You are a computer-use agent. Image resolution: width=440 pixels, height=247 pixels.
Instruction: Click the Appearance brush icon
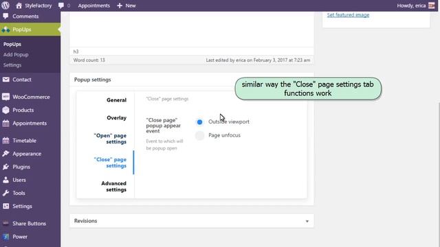pyautogui.click(x=5, y=154)
